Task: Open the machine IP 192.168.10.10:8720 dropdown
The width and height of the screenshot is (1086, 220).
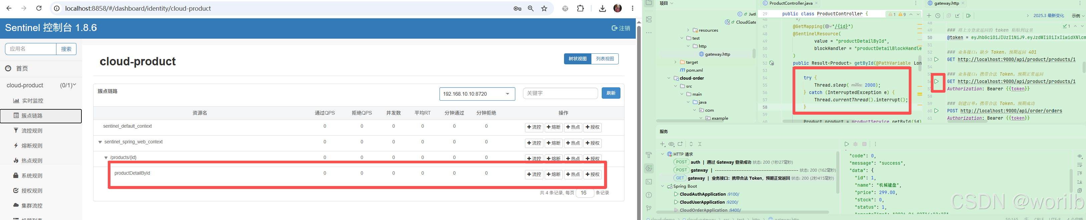Action: pos(477,94)
